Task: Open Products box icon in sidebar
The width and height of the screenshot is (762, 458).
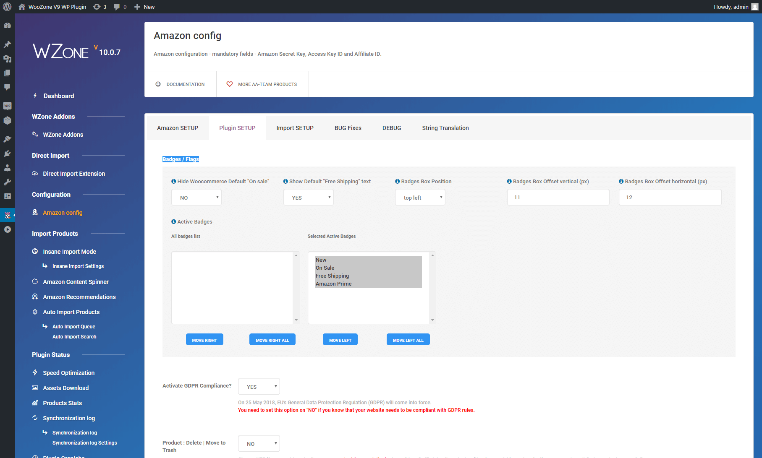Action: [7, 120]
